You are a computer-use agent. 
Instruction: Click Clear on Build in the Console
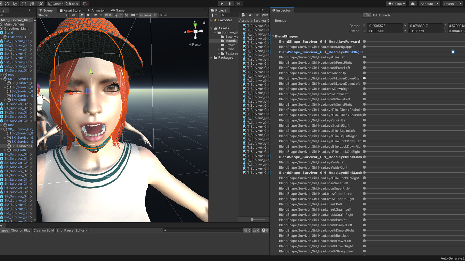coord(43,230)
